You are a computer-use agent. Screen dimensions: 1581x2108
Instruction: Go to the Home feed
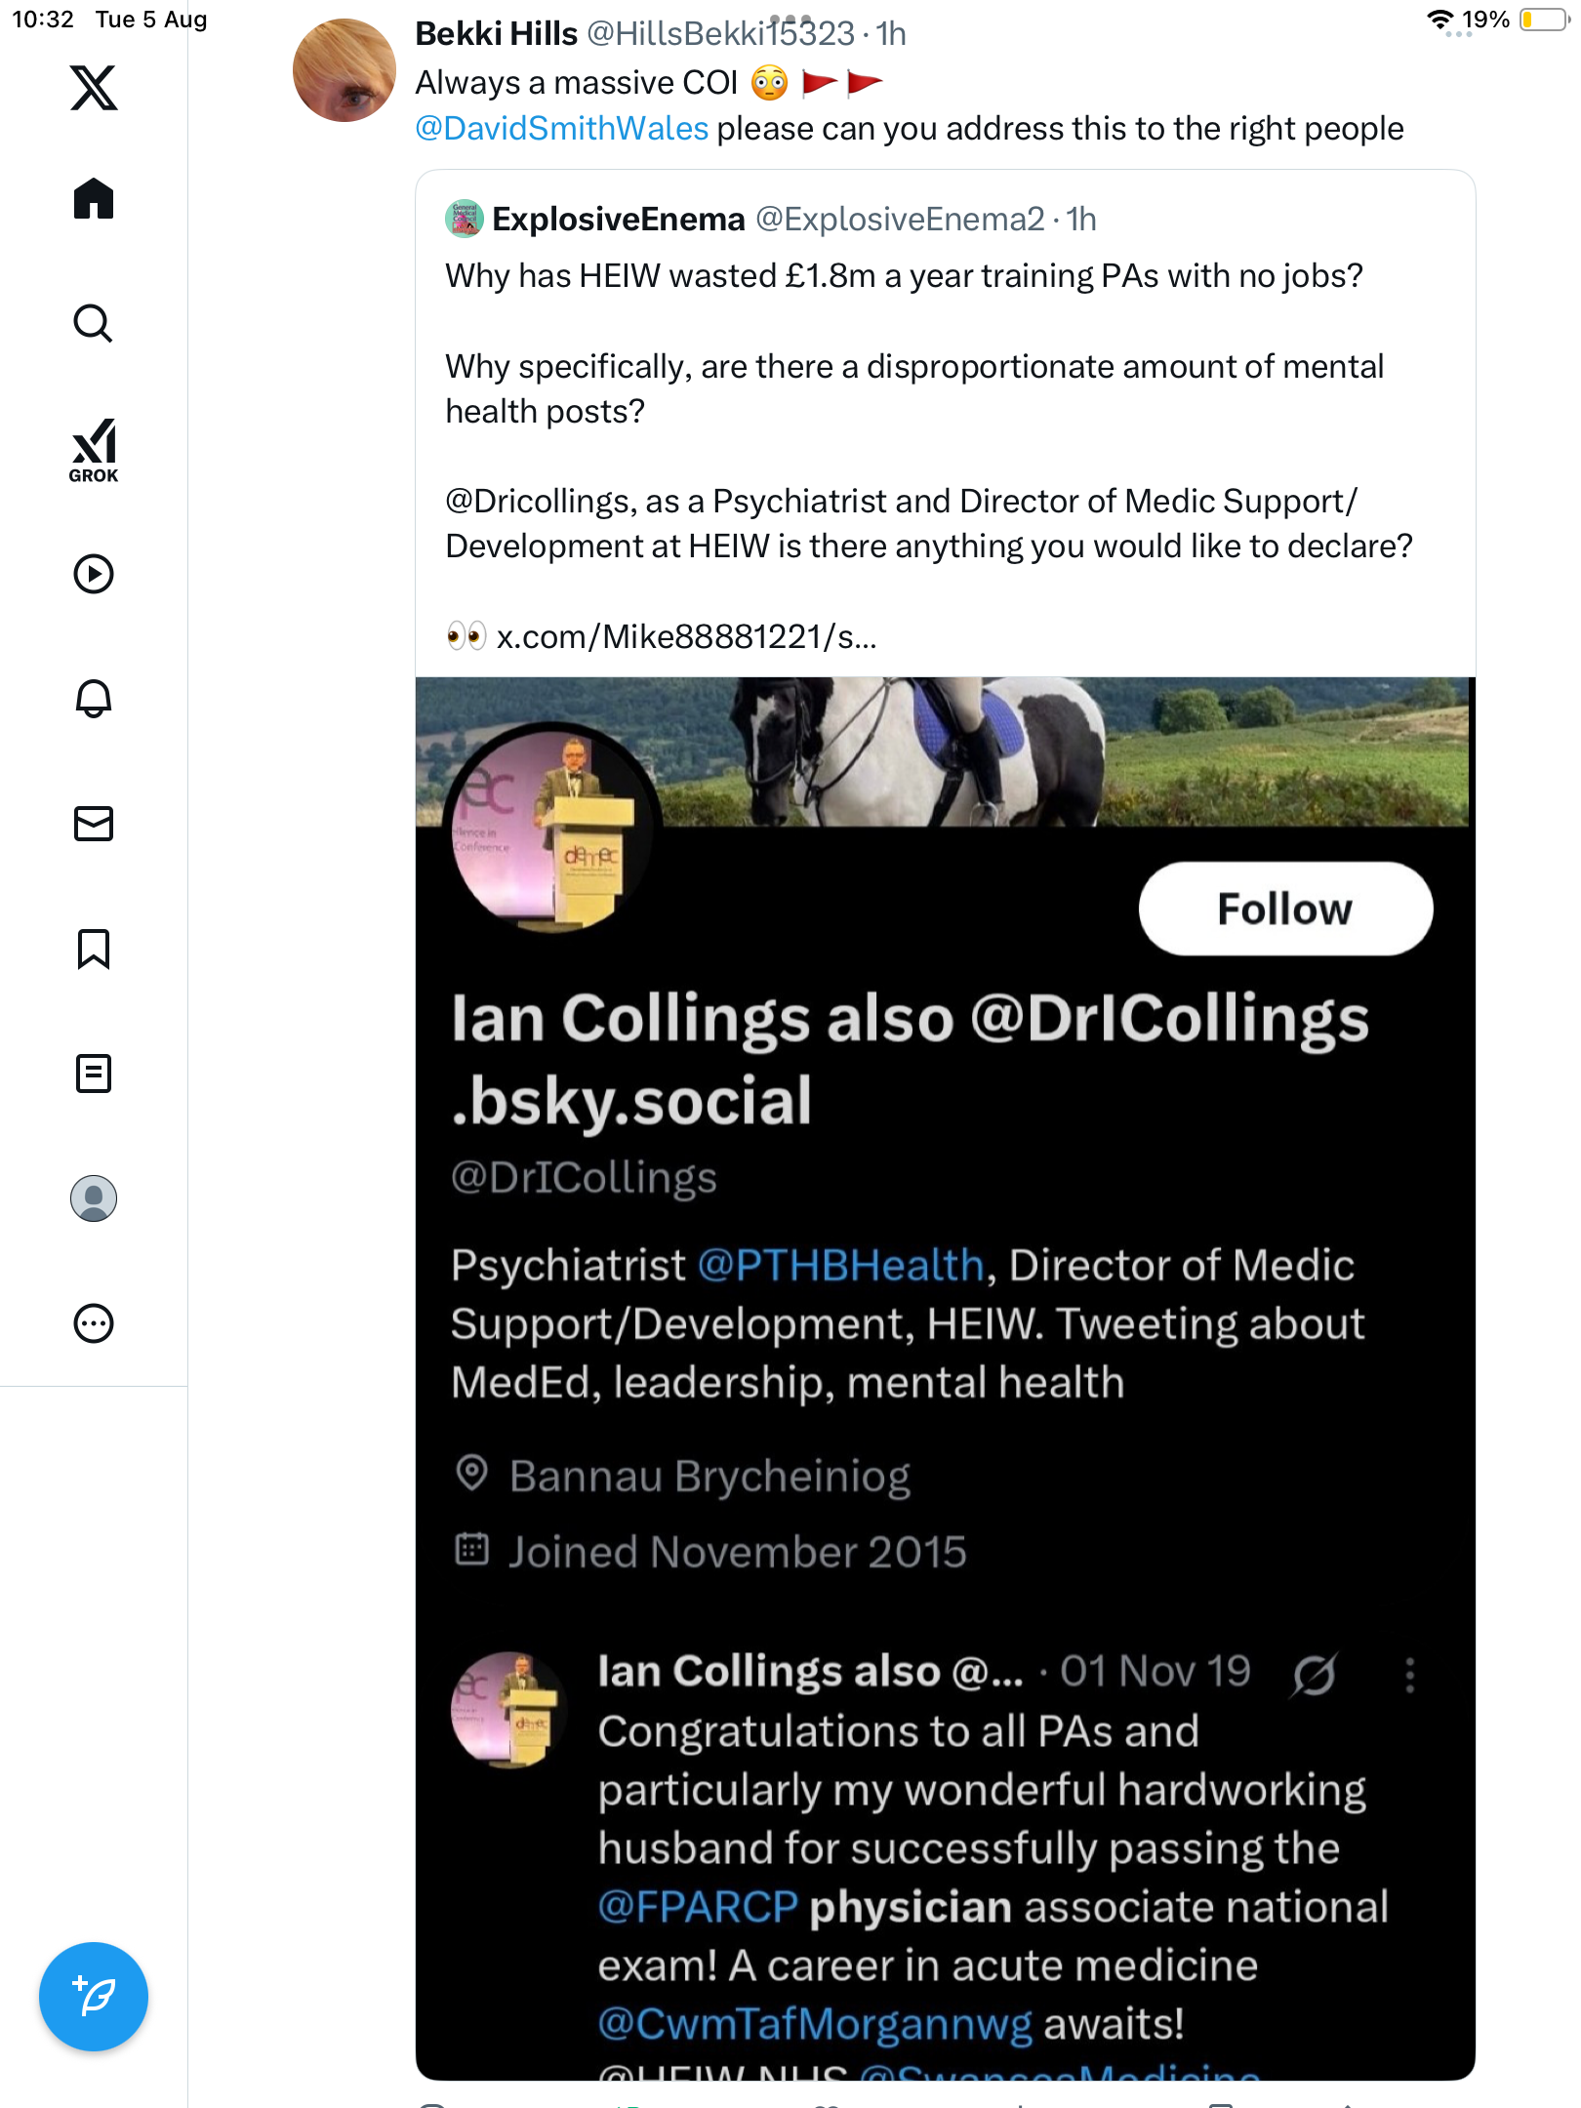94,199
